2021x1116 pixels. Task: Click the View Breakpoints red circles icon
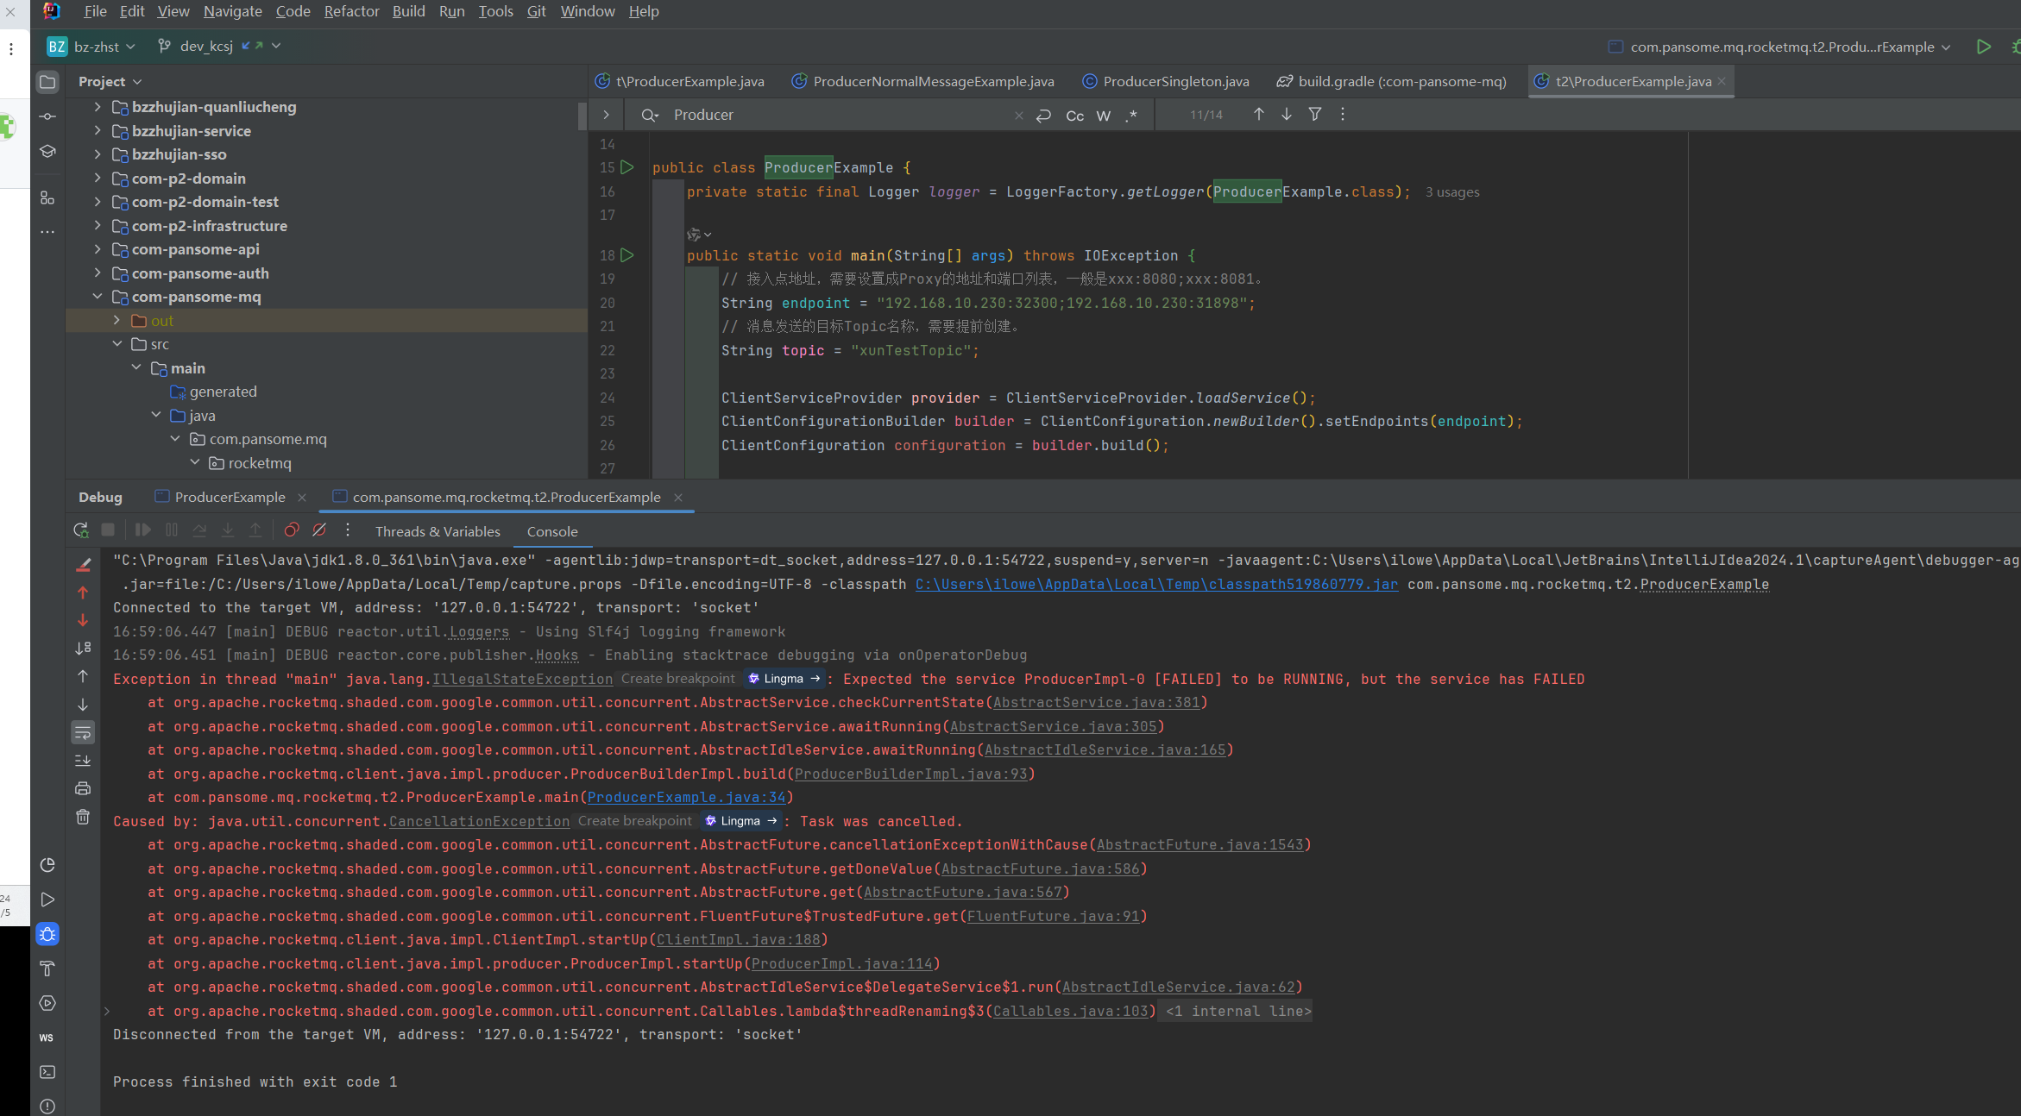click(x=292, y=530)
